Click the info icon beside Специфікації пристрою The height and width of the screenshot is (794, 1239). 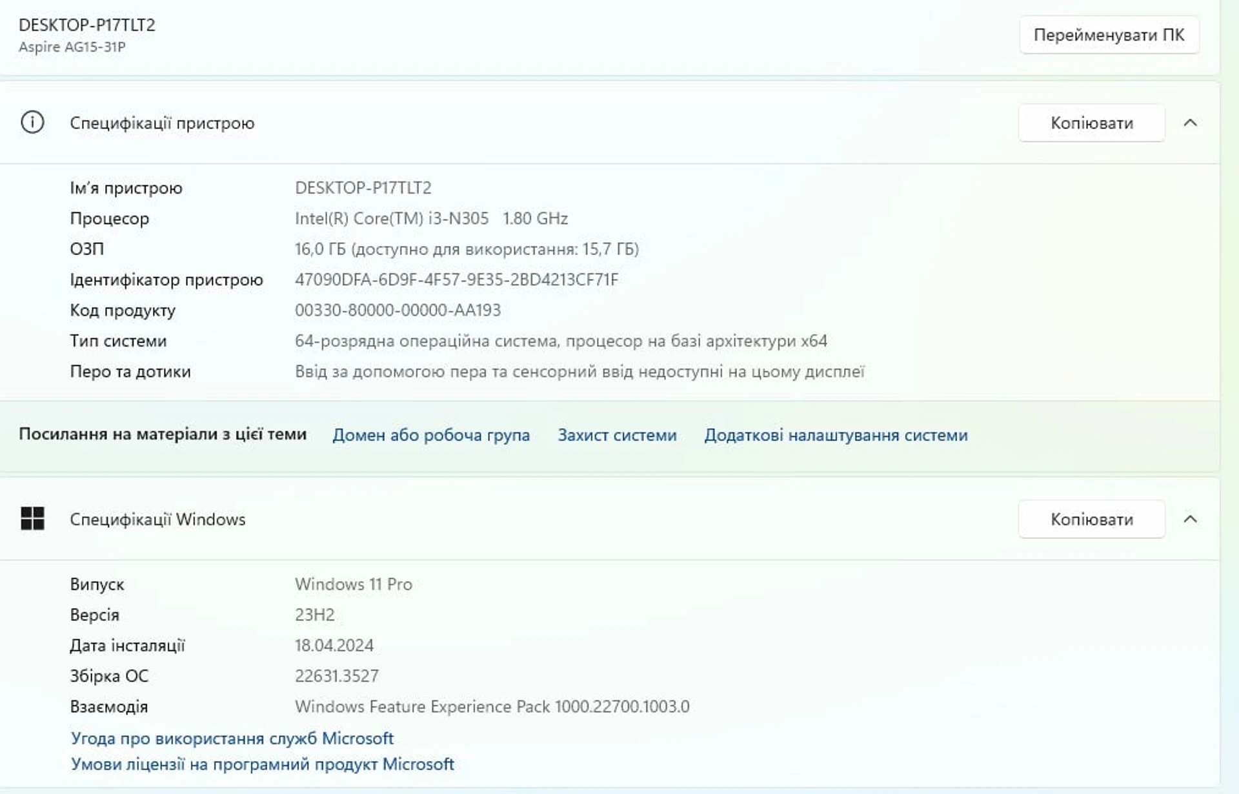[32, 122]
